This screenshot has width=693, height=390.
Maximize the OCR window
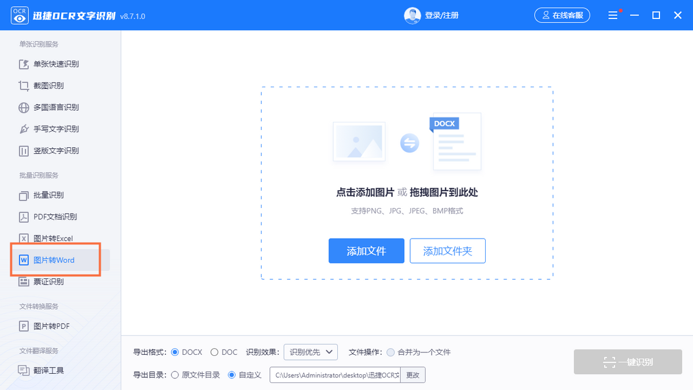point(656,16)
